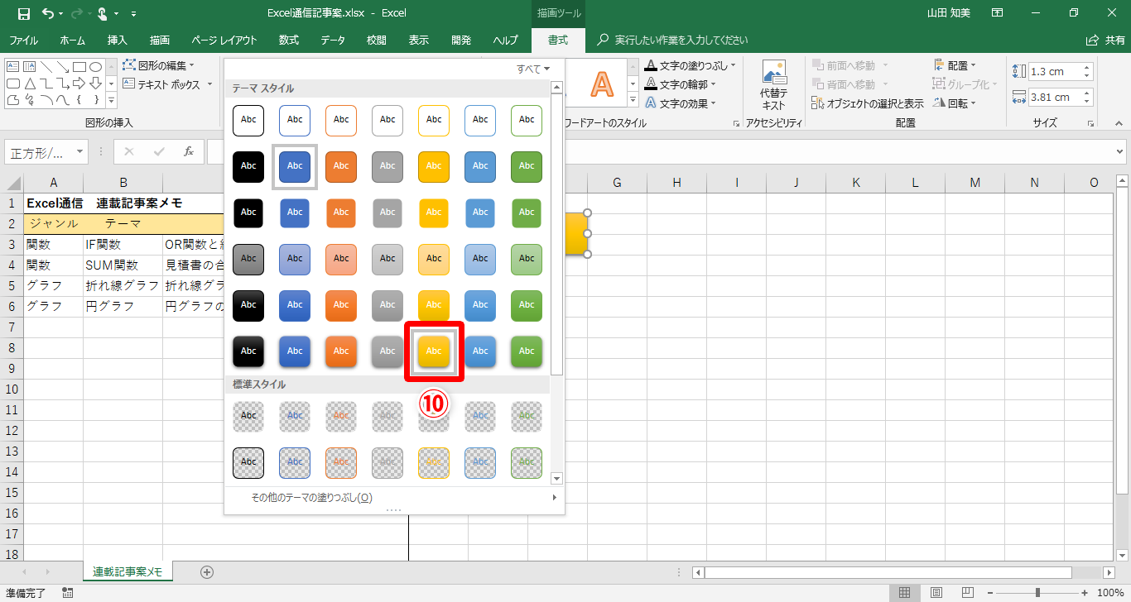Click the down arrow of the style gallery scrollbar
Screen dimensions: 1131x602
point(556,478)
